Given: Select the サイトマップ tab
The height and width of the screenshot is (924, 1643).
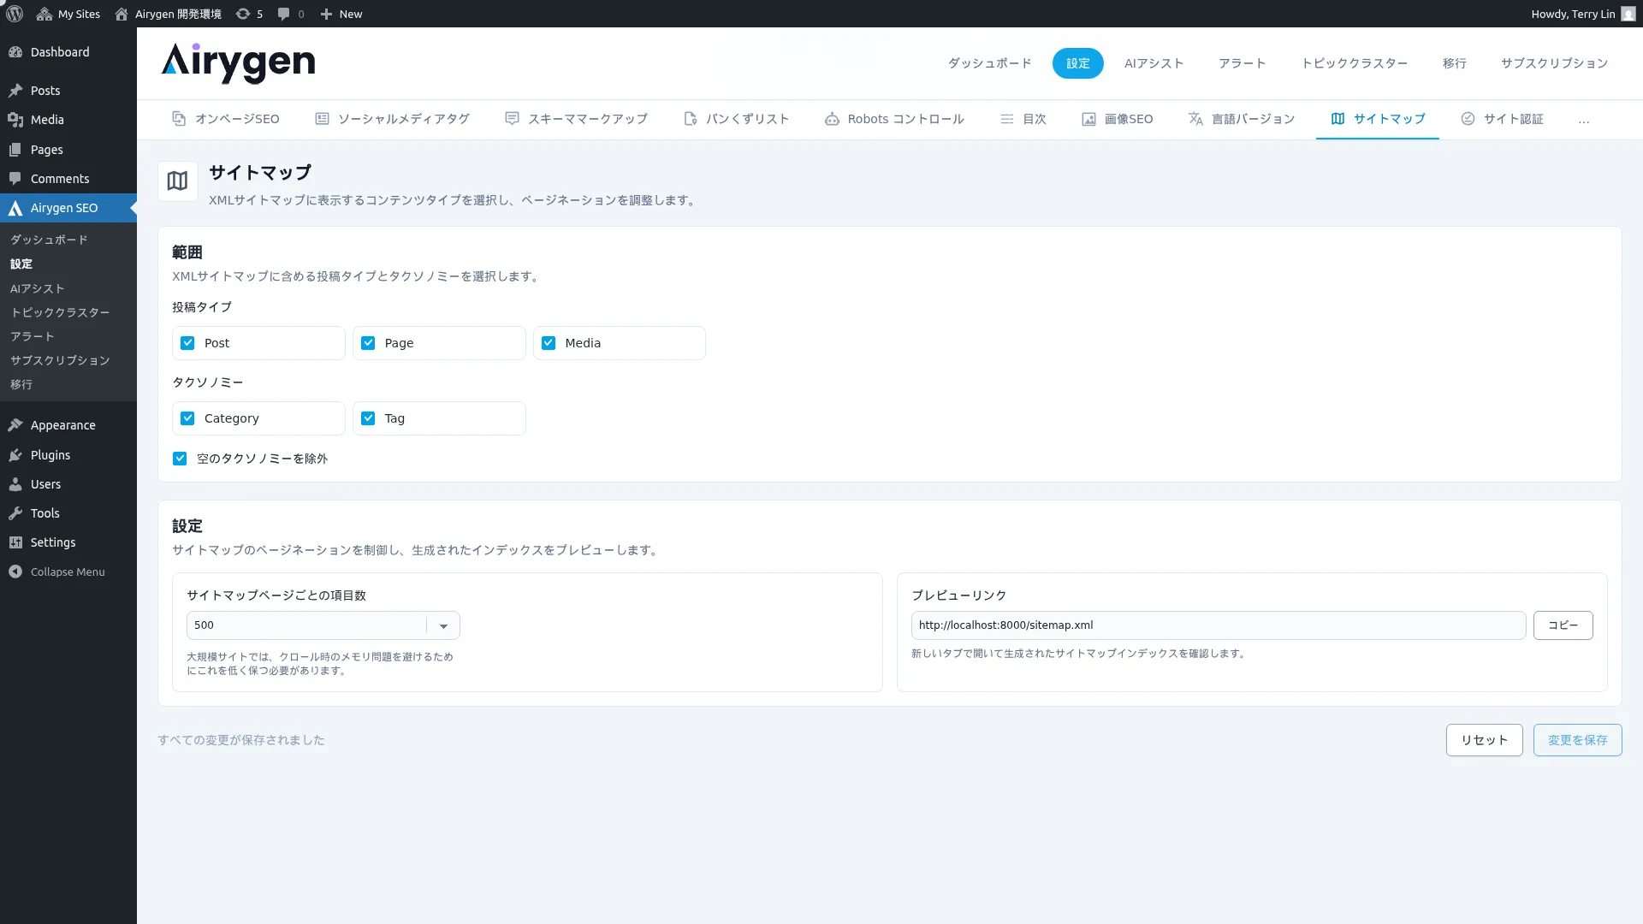Looking at the screenshot, I should tap(1378, 119).
